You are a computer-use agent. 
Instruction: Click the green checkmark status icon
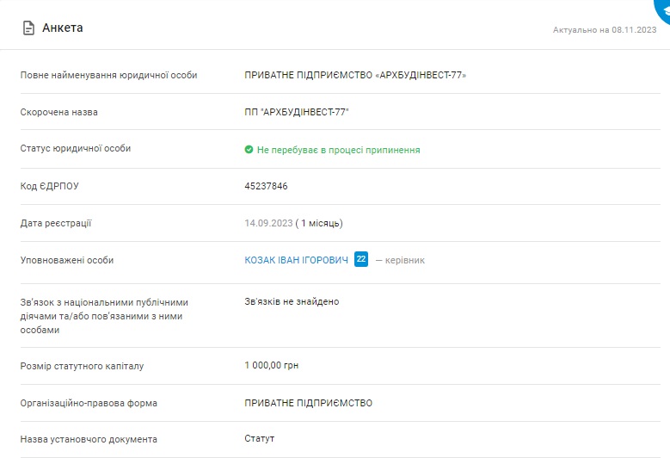[x=249, y=150]
